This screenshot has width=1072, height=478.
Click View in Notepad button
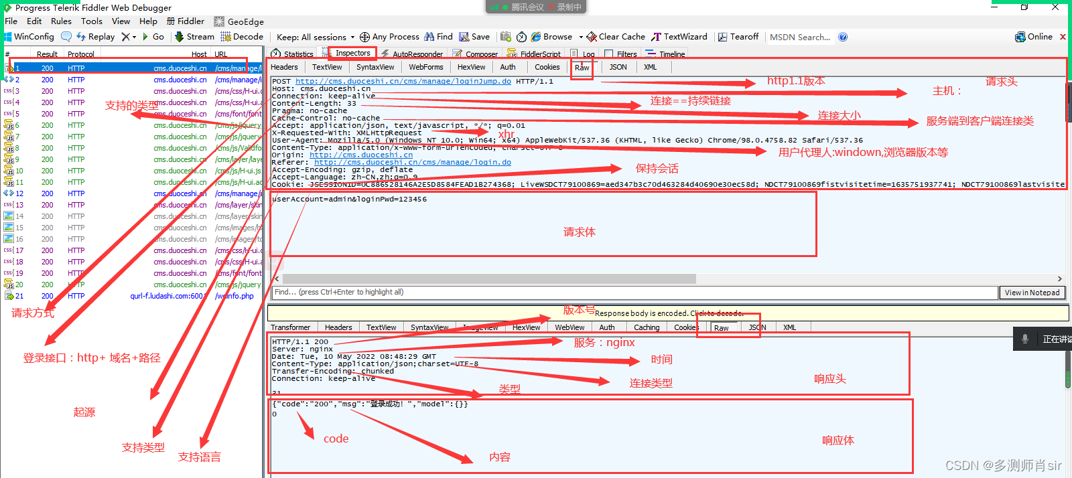1032,293
